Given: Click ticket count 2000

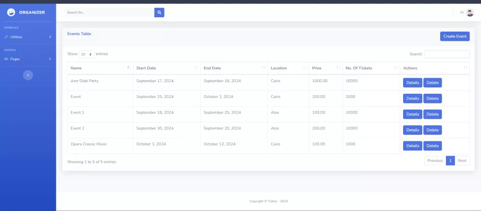Looking at the screenshot, I should (350, 97).
